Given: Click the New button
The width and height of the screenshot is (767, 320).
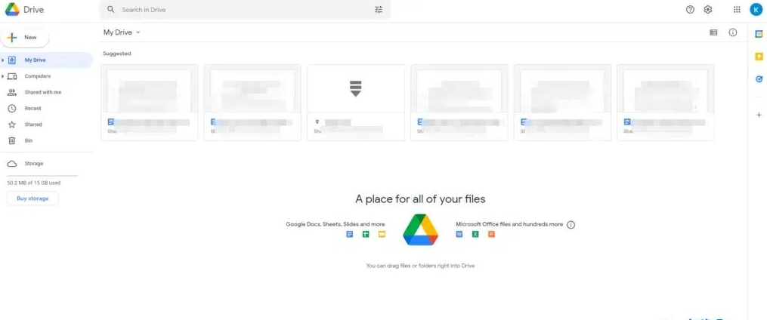Looking at the screenshot, I should (26, 37).
